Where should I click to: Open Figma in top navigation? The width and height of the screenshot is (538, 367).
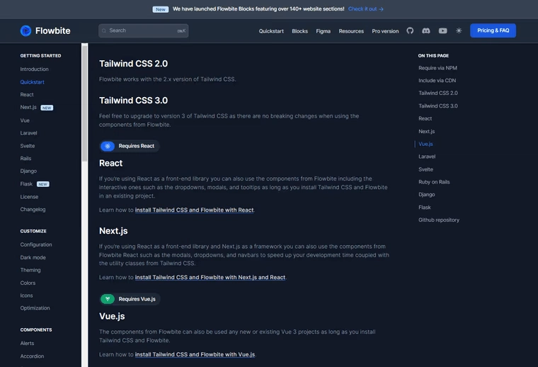pyautogui.click(x=323, y=31)
